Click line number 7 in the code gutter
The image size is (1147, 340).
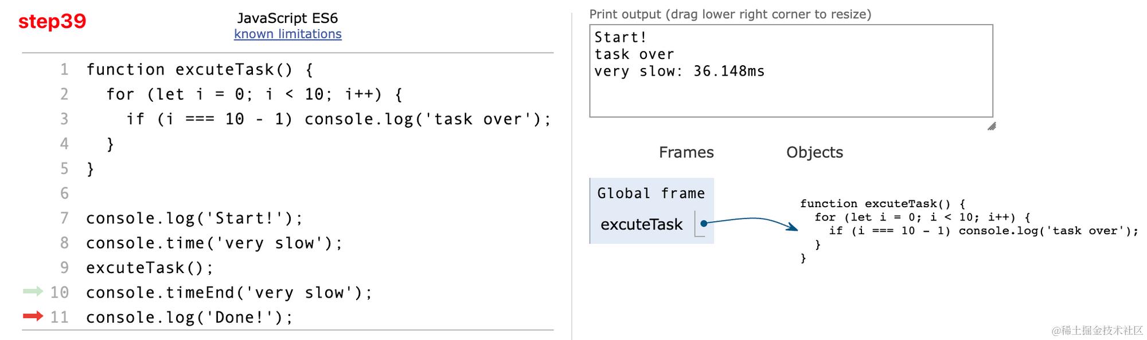click(64, 218)
